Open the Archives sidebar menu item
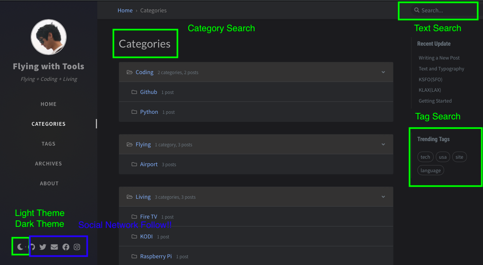 [x=49, y=164]
